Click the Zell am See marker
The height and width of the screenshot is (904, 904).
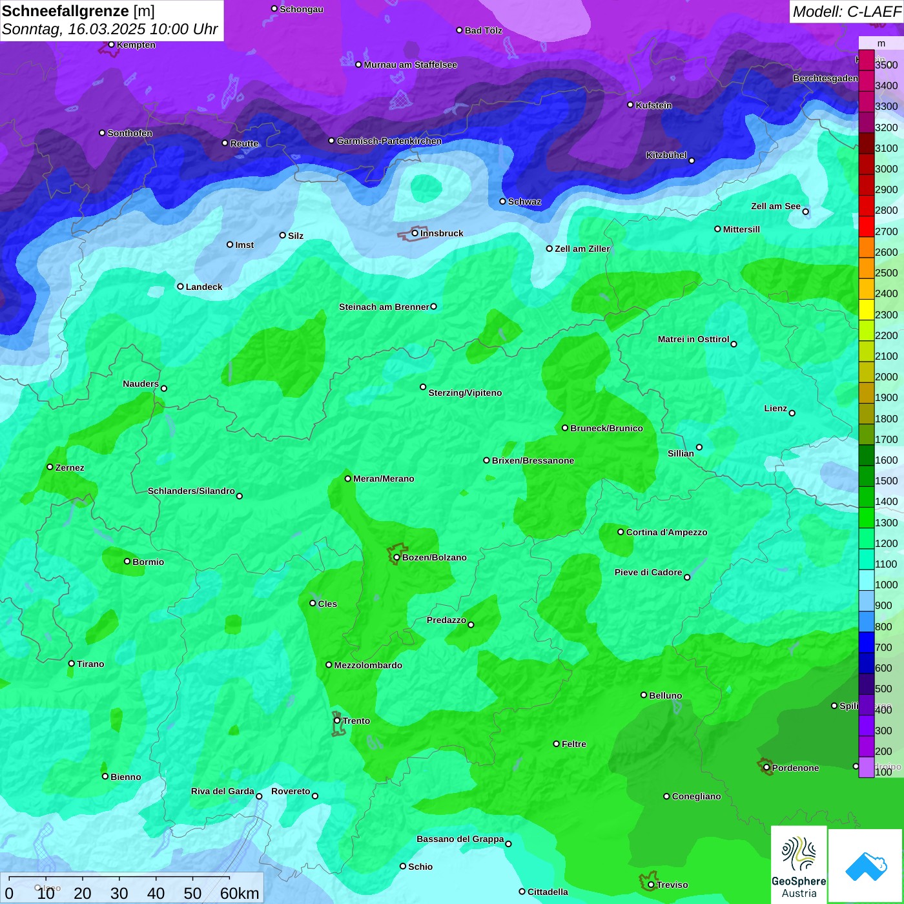[x=805, y=211]
